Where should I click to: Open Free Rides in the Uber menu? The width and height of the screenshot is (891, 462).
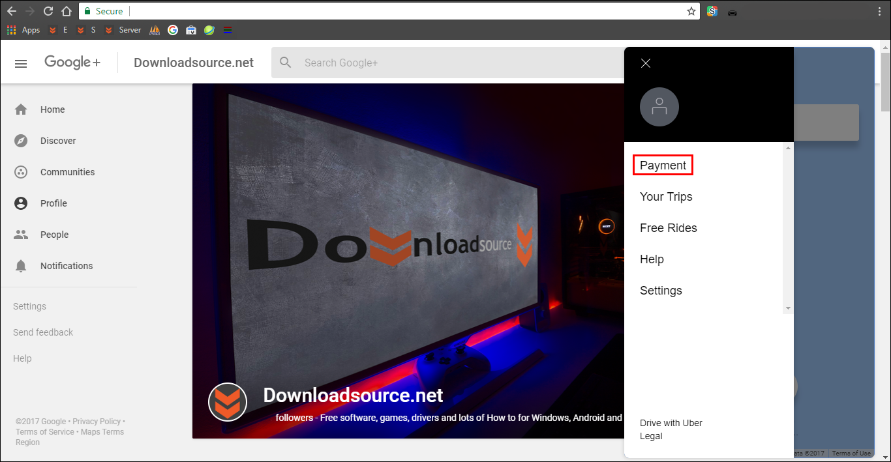(x=669, y=228)
